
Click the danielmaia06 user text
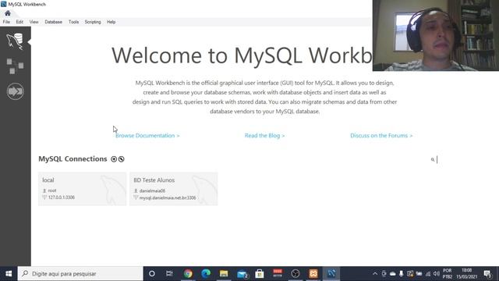(x=152, y=190)
